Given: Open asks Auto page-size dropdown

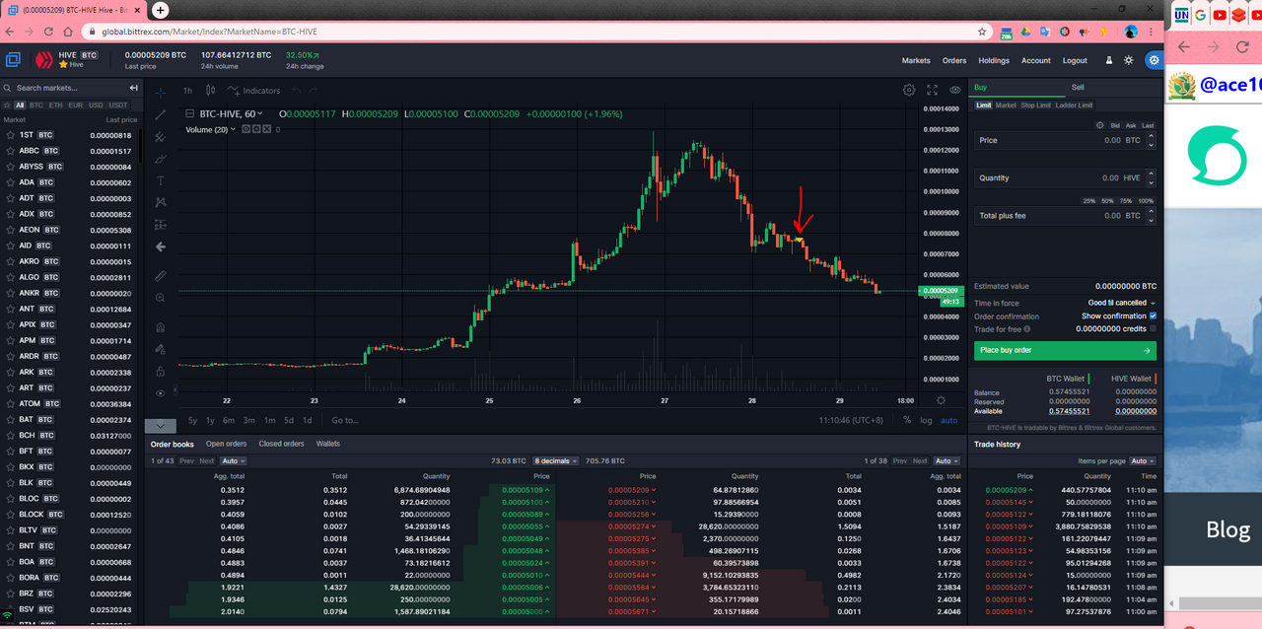Looking at the screenshot, I should tap(946, 460).
